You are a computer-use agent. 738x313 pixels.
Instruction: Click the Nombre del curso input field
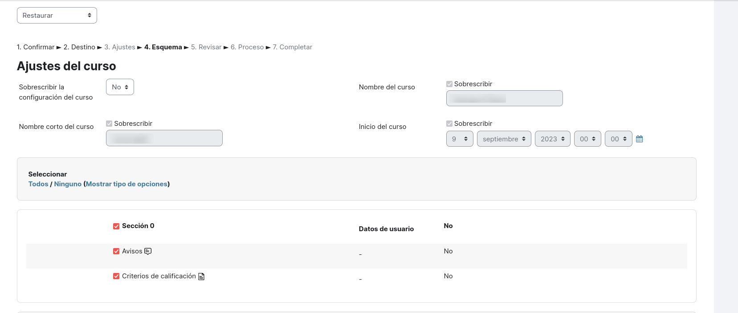tap(505, 98)
